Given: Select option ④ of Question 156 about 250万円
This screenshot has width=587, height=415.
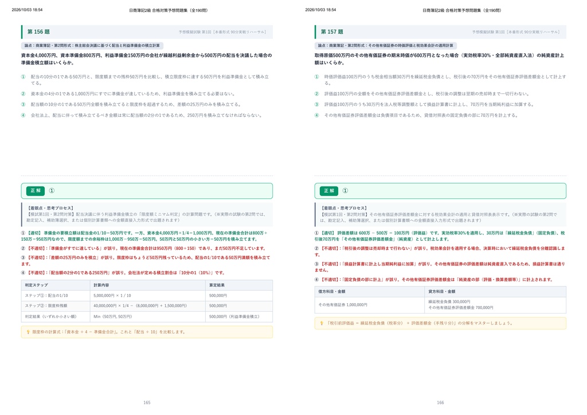Looking at the screenshot, I should 142,116.
